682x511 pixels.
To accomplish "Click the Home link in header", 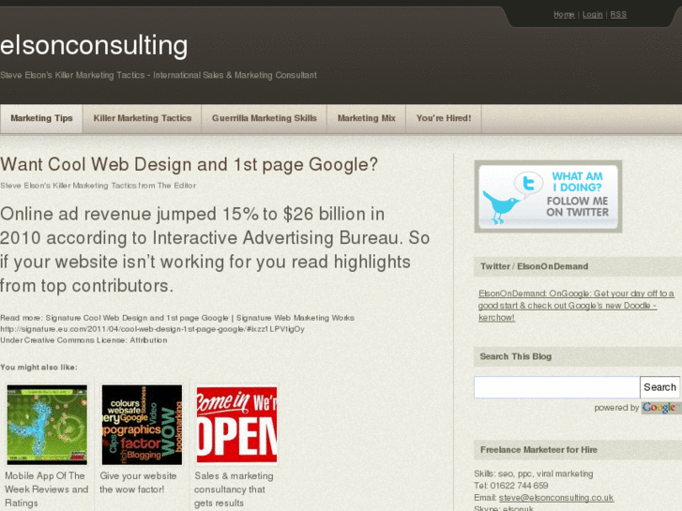I will coord(564,14).
